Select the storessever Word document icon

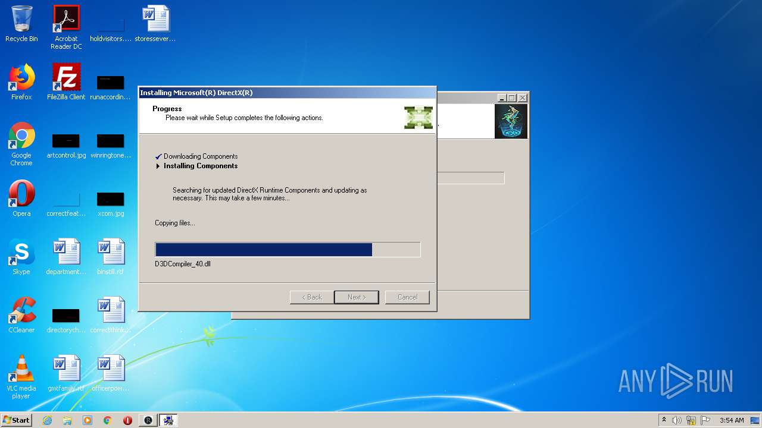coord(155,24)
